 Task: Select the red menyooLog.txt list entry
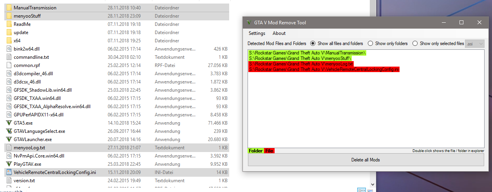[301, 64]
